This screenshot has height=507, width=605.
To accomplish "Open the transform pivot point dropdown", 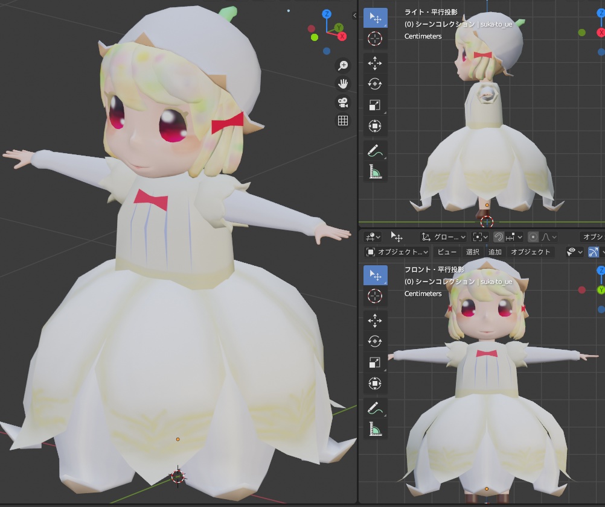I will 479,237.
